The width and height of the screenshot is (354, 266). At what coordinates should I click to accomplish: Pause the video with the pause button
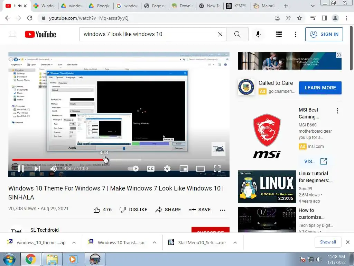click(x=21, y=169)
